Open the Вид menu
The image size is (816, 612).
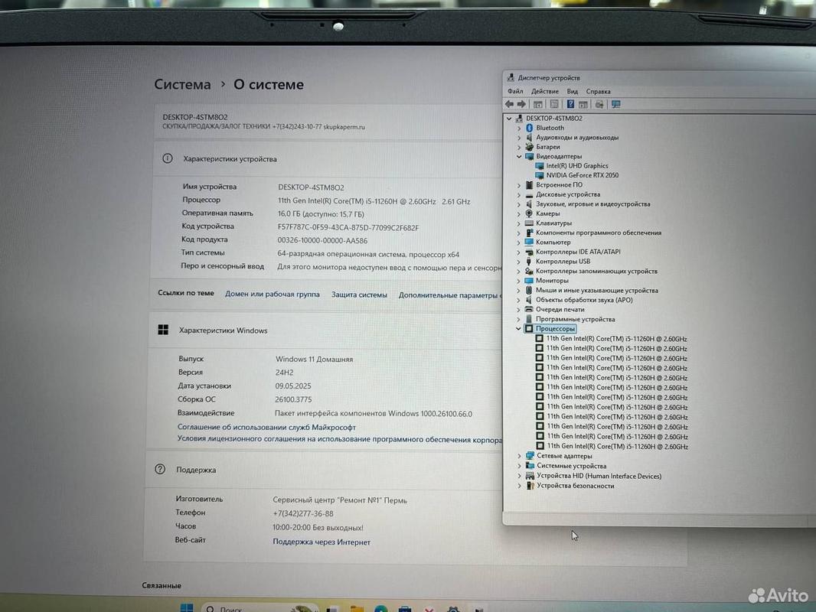click(573, 92)
